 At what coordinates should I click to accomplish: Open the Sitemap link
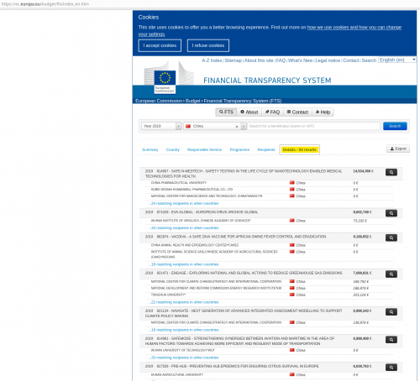pyautogui.click(x=234, y=60)
